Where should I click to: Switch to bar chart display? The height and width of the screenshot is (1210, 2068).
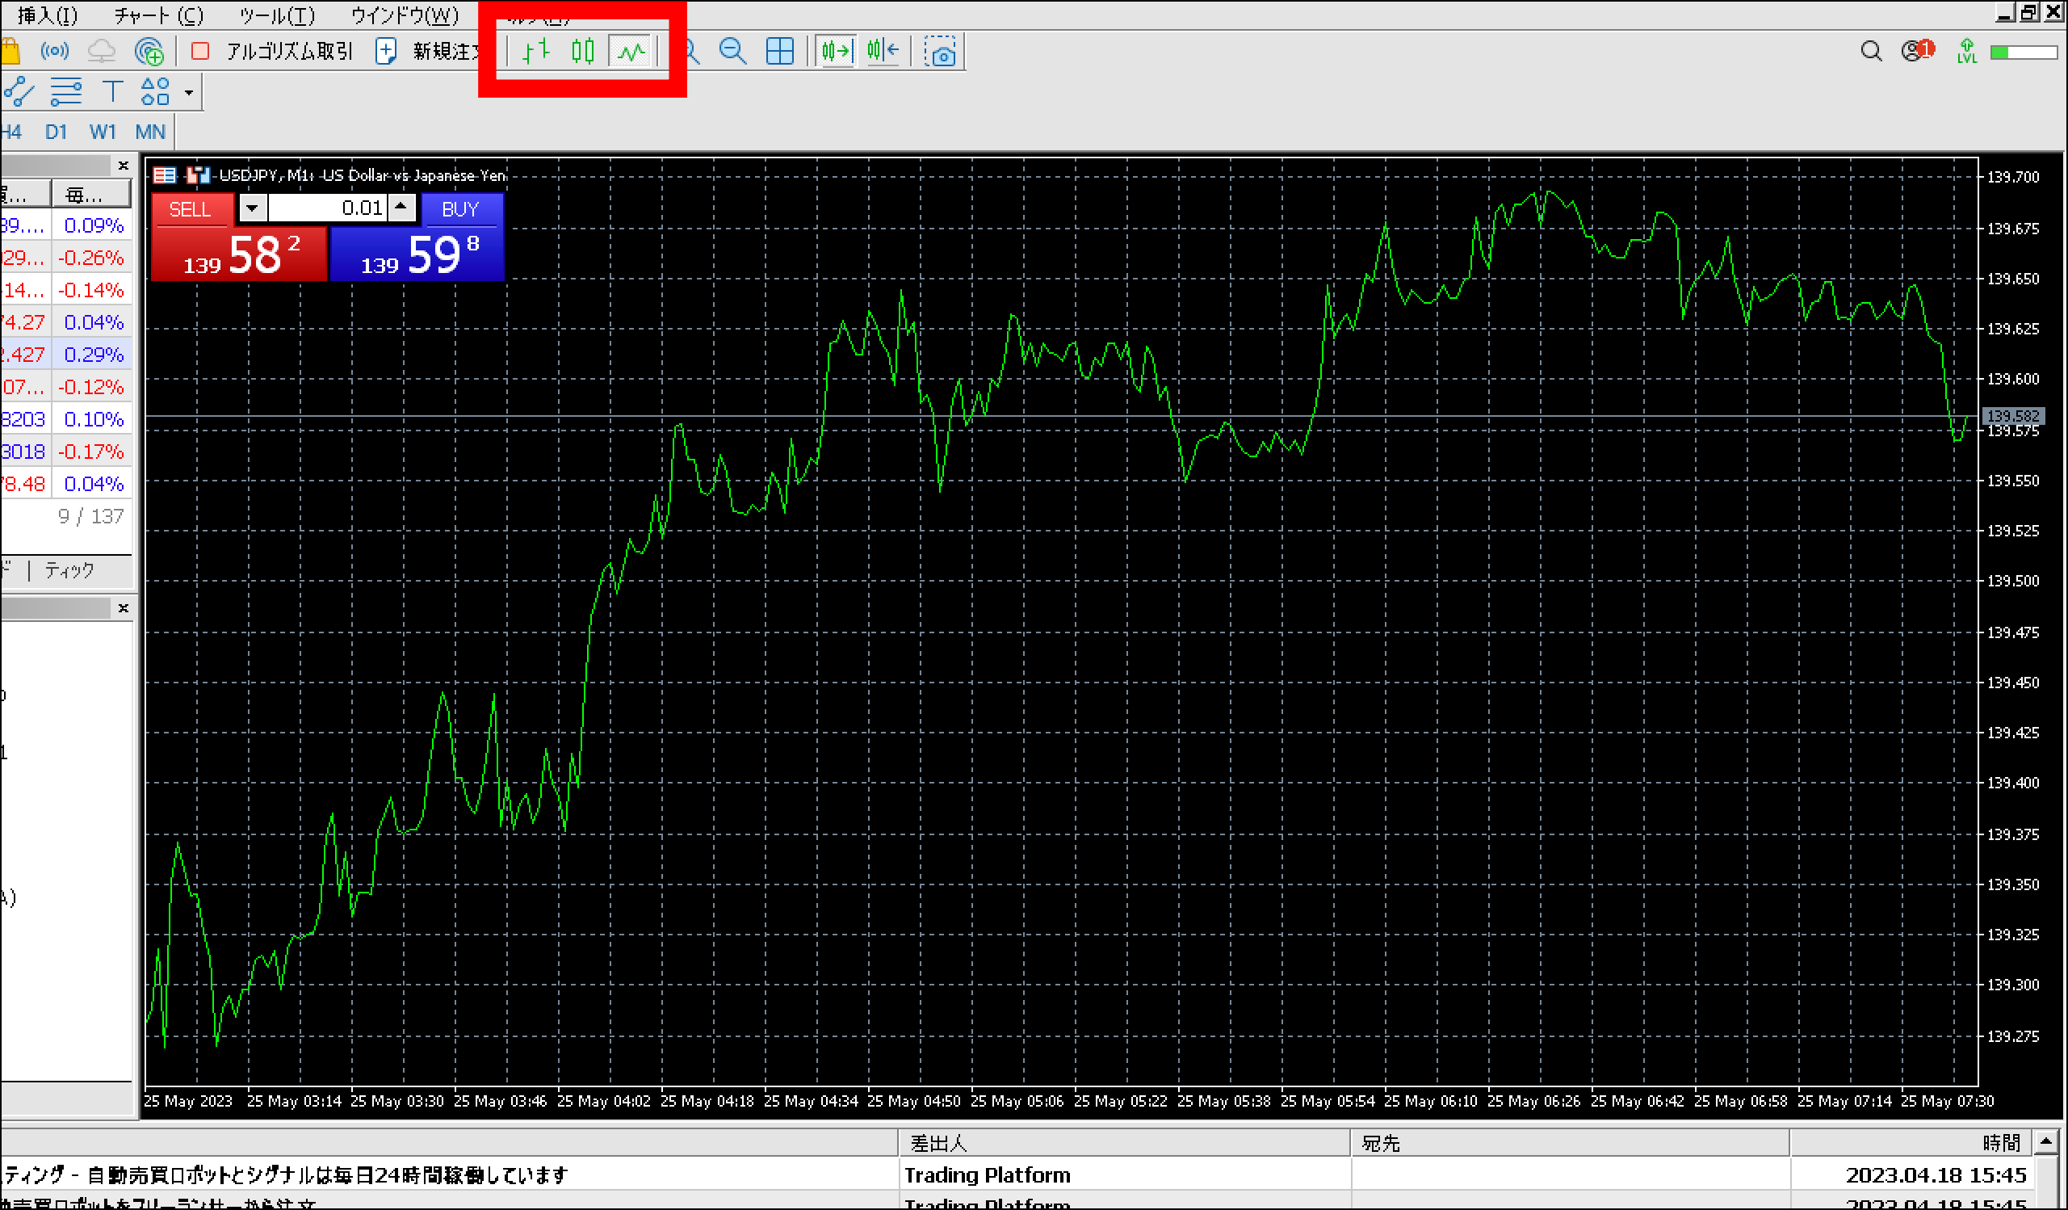(535, 52)
